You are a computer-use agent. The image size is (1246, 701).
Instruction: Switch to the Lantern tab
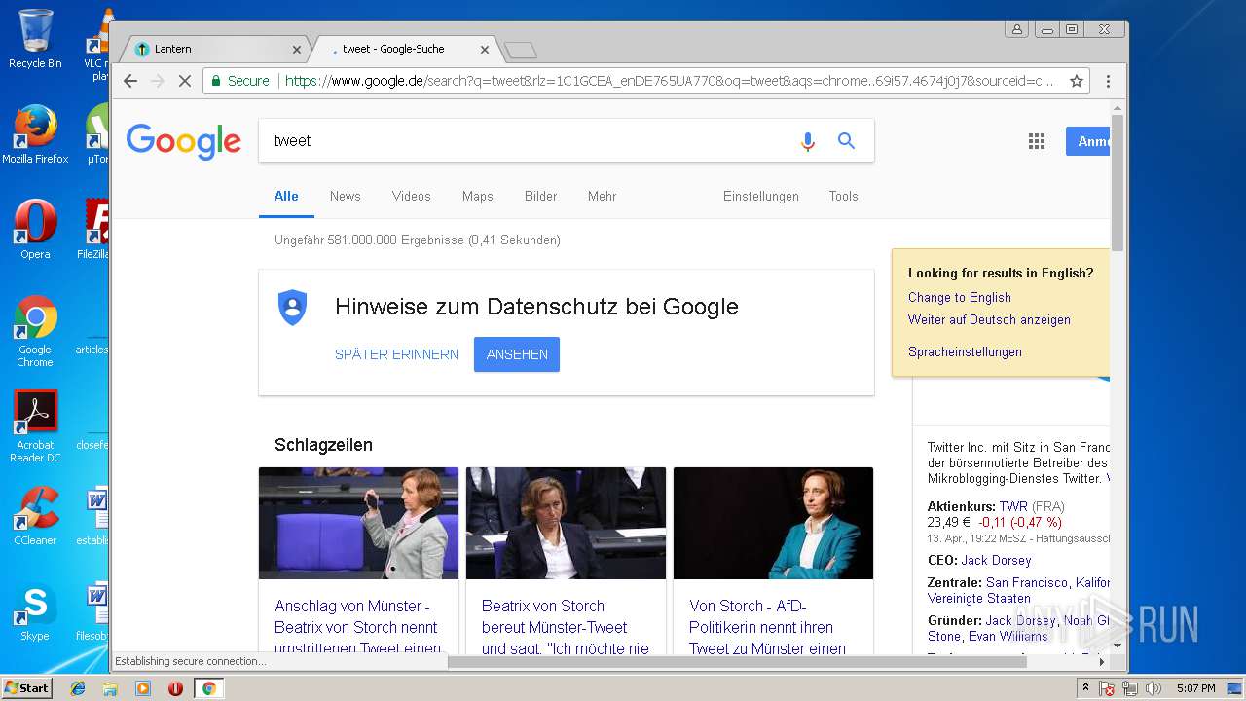coord(214,49)
